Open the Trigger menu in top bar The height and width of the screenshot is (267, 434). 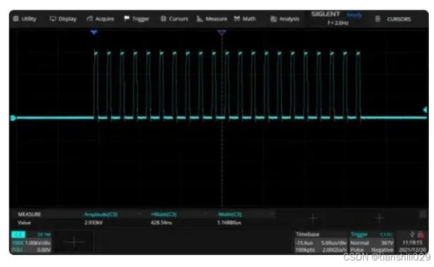(137, 19)
